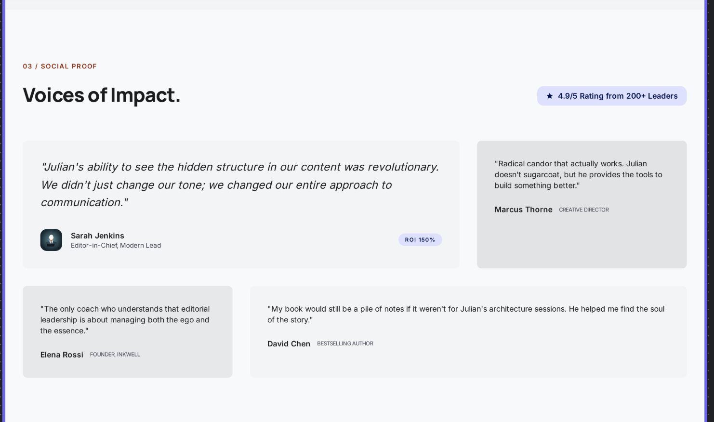Click the Sarah Jenkins name text
The width and height of the screenshot is (714, 422).
coord(97,236)
